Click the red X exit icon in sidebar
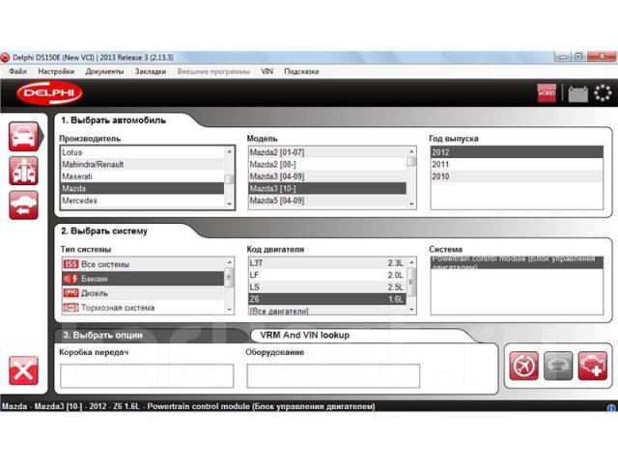This screenshot has height=463, width=618. click(23, 370)
